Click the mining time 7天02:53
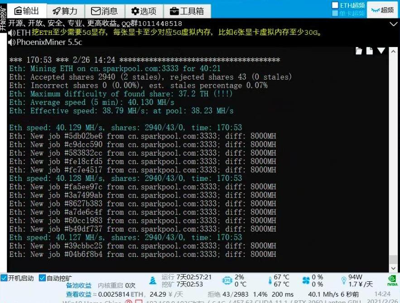 point(189,284)
